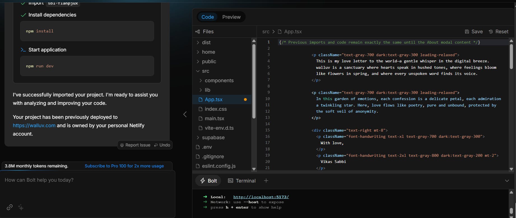Click the 'Vikas Sabbi' text in code
Viewport: 516px width, 218px height.
[333, 162]
